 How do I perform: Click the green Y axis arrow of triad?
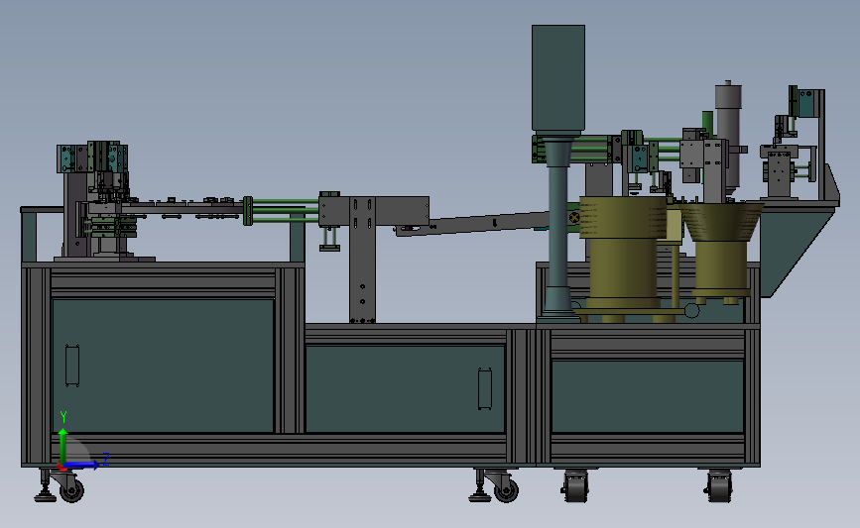tap(63, 445)
